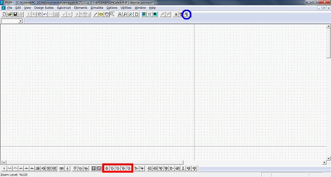
Task: Click the yellow Label tool icon
Action: pyautogui.click(x=101, y=15)
